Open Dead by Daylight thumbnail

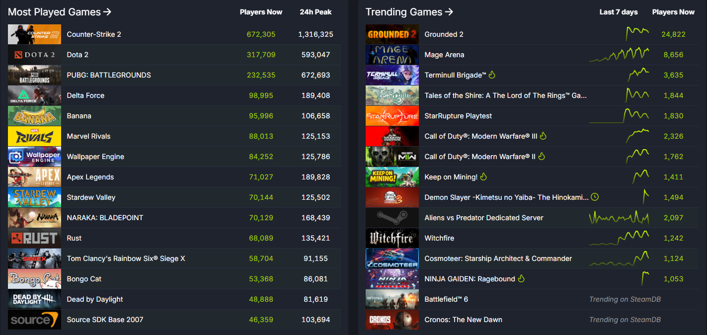(x=34, y=299)
